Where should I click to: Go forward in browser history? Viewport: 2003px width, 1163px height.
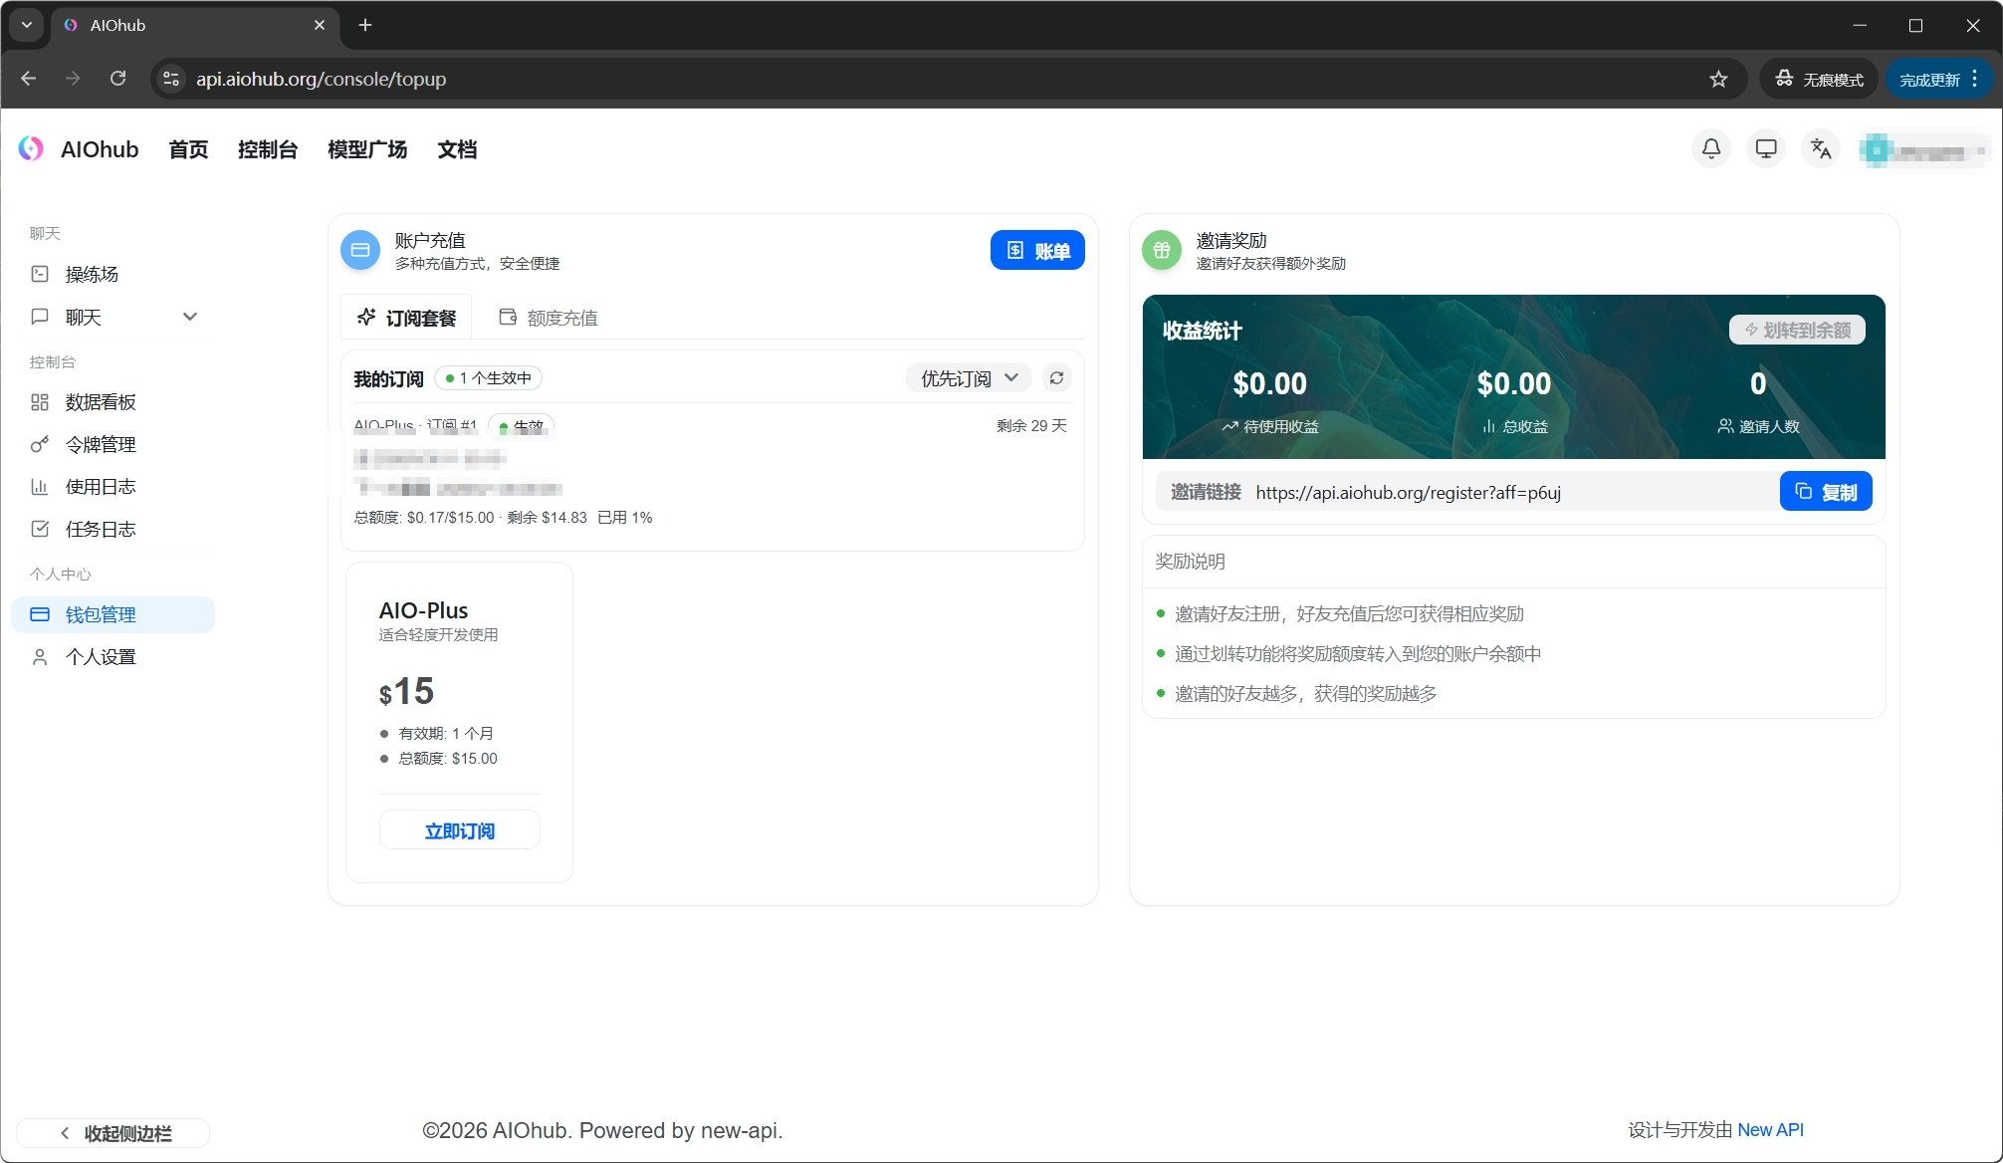pos(73,79)
